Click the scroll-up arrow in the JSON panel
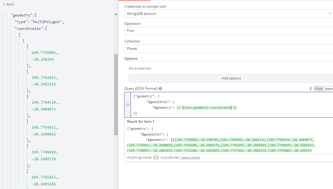Viewport: 333px width, 189px height. point(115,14)
